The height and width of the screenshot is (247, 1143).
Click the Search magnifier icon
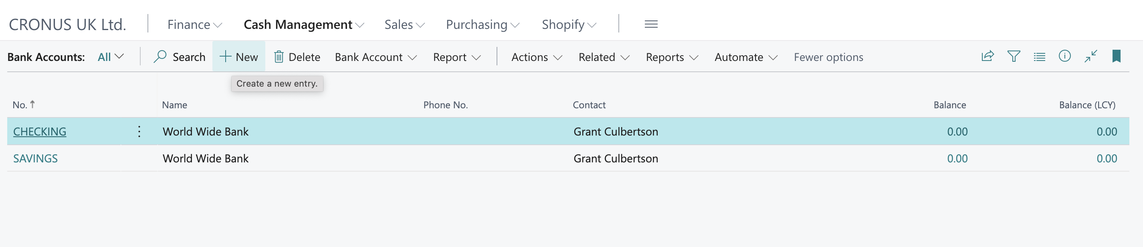pos(160,57)
